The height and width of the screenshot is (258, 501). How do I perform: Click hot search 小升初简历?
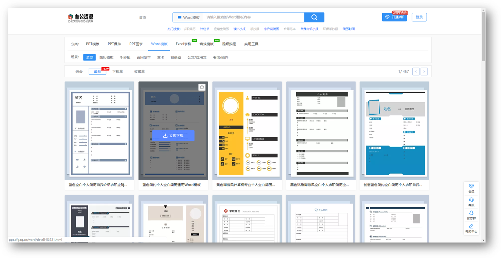[271, 29]
